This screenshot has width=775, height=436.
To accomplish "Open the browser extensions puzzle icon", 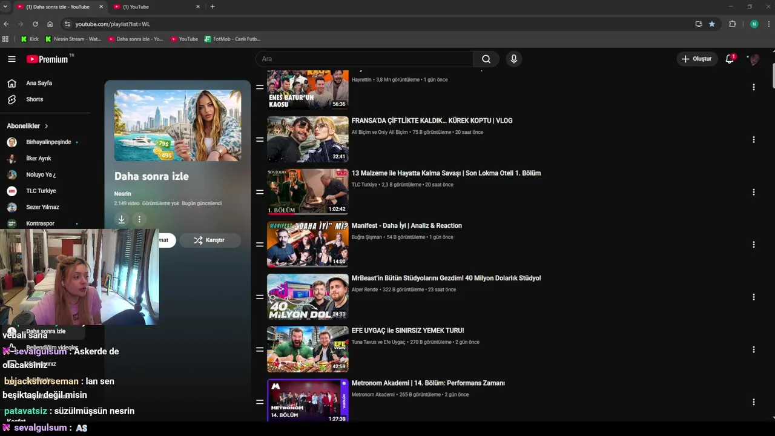I will coord(732,24).
